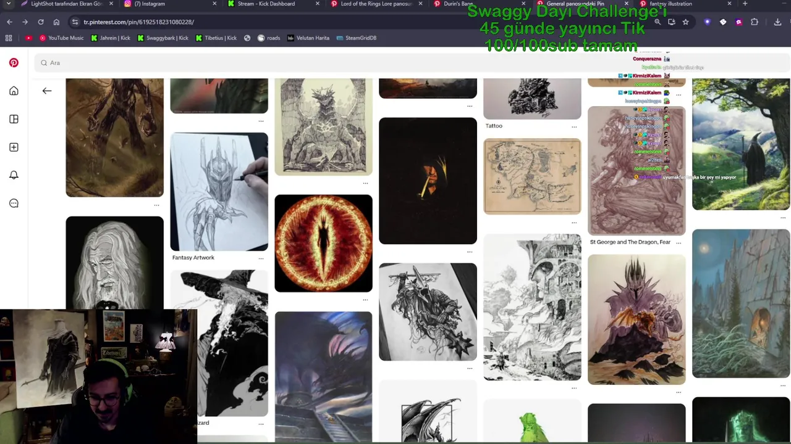791x444 pixels.
Task: Click the create pin plus icon
Action: pos(14,147)
